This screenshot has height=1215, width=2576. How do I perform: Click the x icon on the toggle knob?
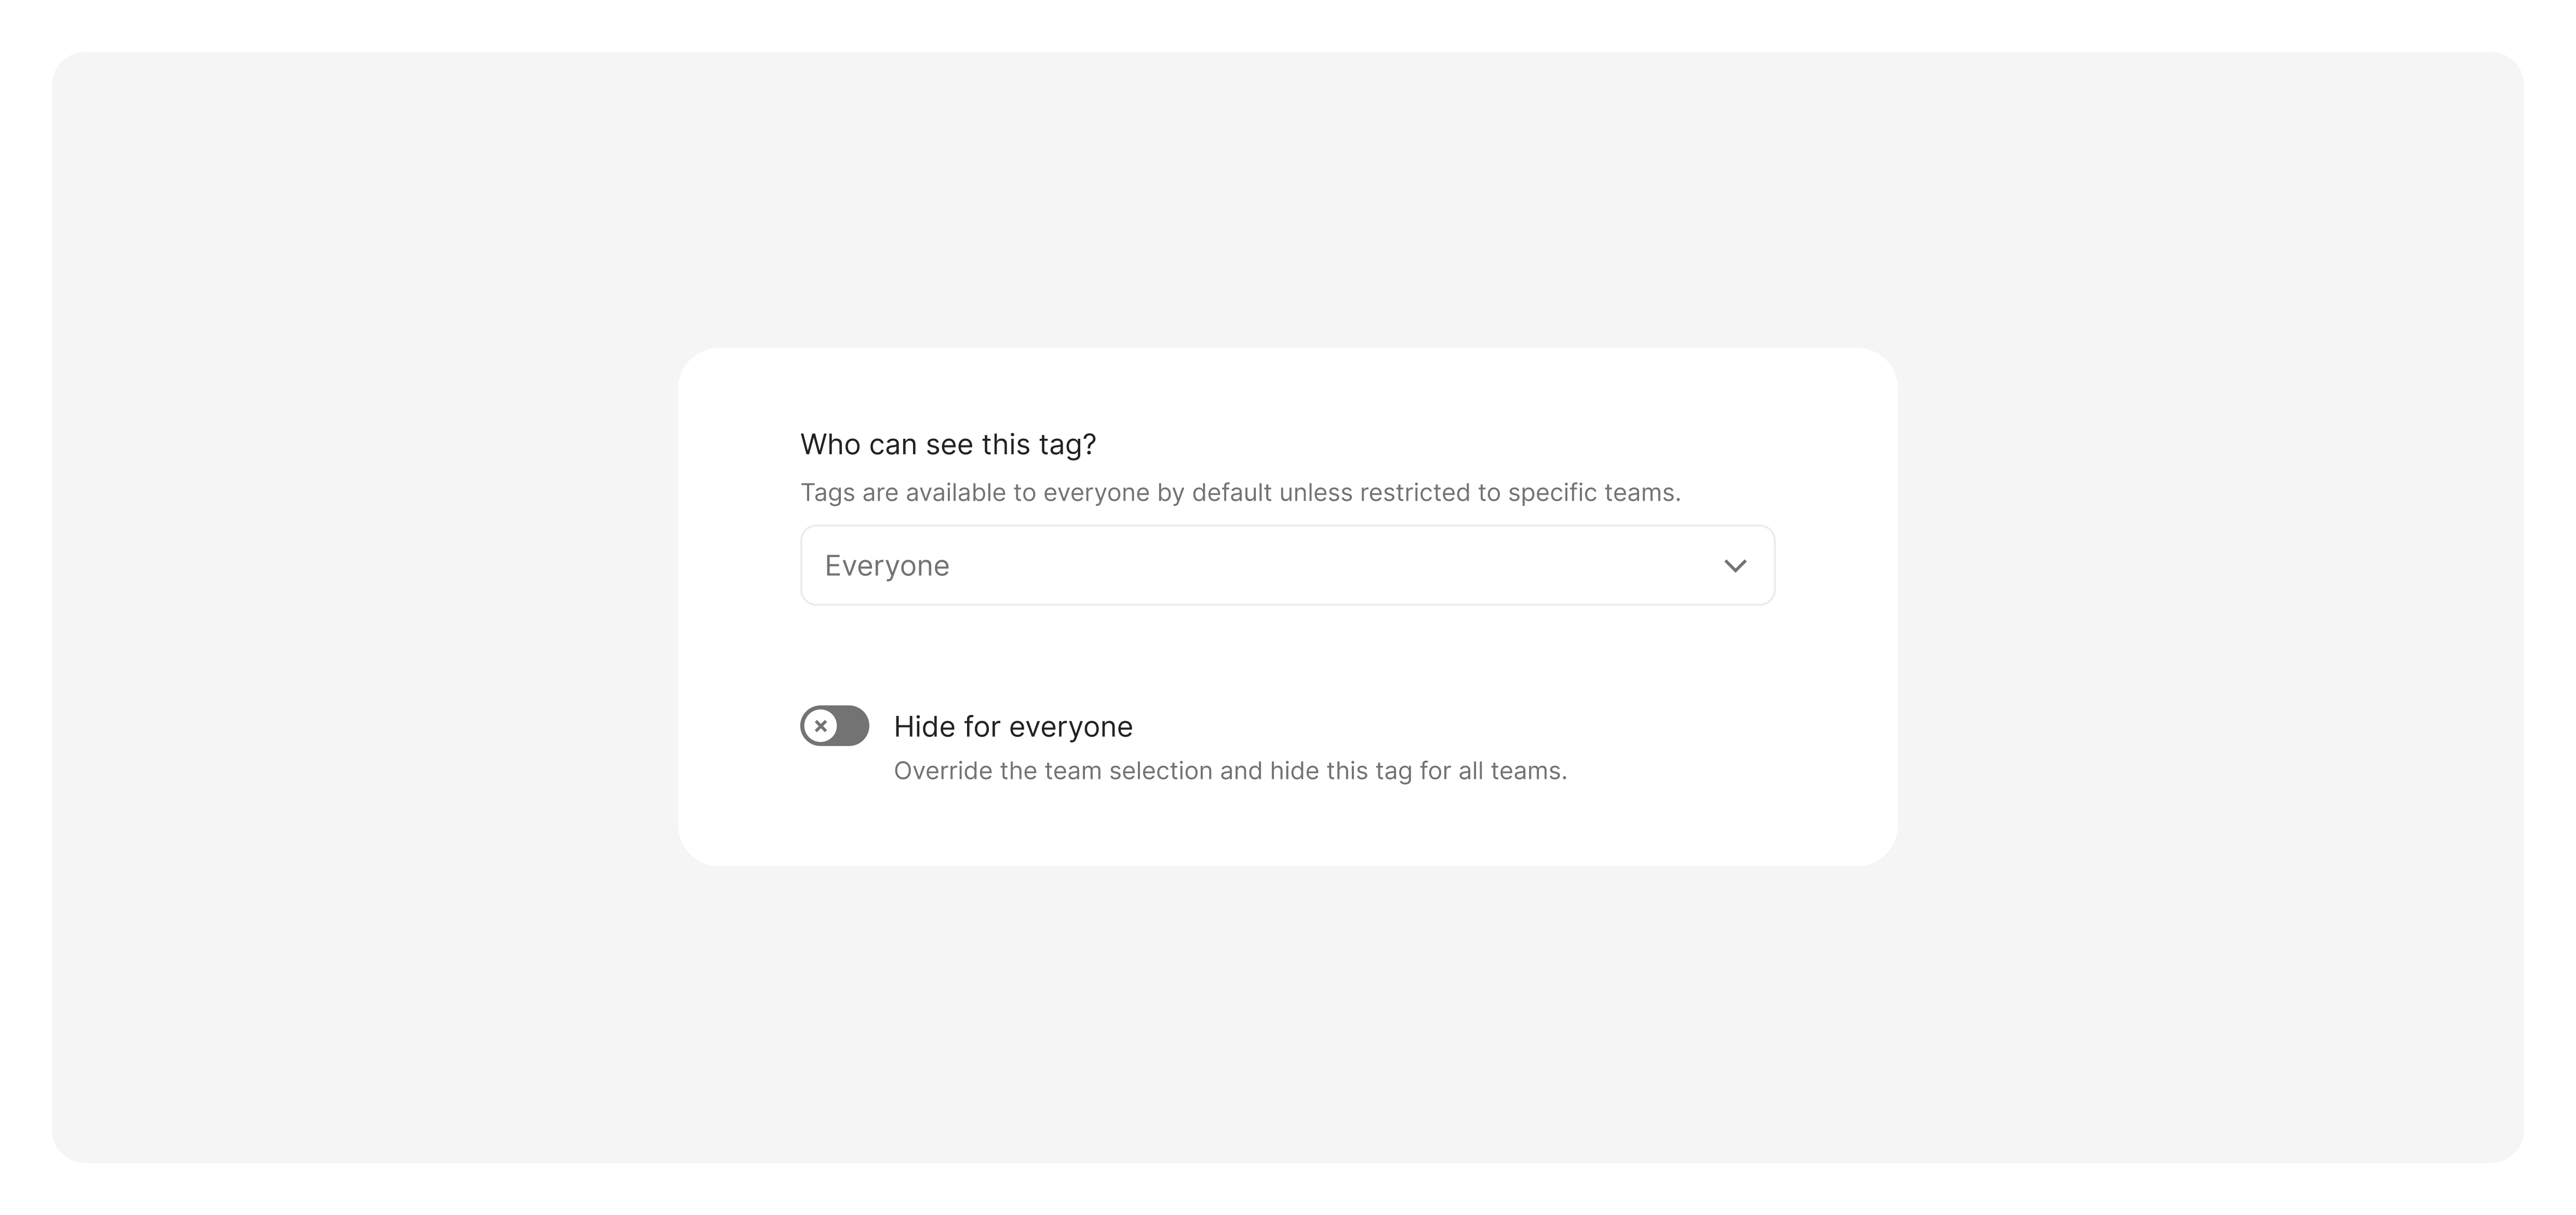(820, 726)
